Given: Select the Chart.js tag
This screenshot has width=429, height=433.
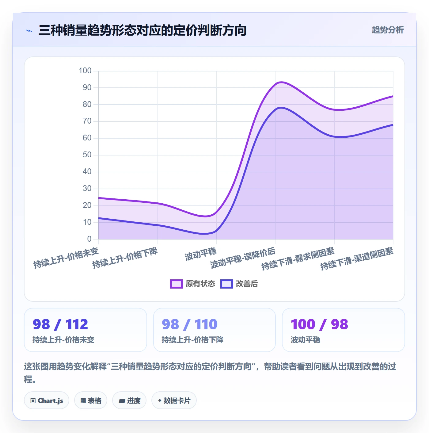Looking at the screenshot, I should pos(47,400).
